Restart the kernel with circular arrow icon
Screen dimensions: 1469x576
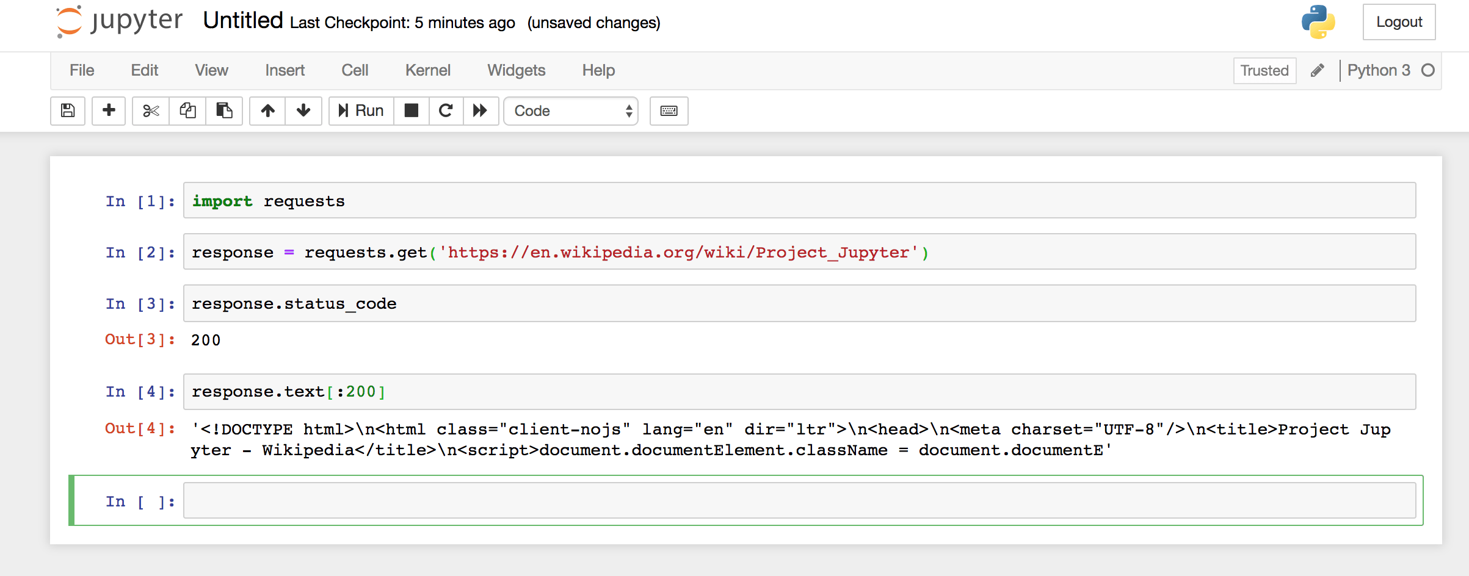coord(446,110)
